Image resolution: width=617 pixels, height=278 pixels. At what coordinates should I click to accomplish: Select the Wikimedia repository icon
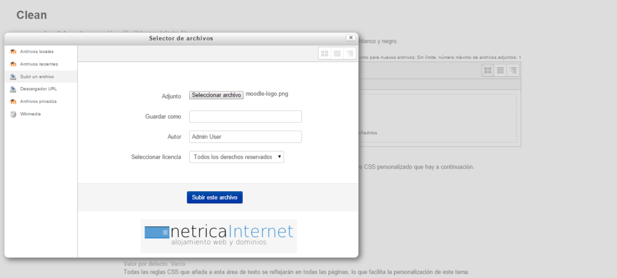tap(13, 114)
